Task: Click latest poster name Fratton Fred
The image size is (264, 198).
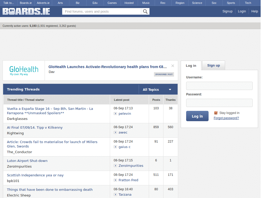Action: pos(128,180)
